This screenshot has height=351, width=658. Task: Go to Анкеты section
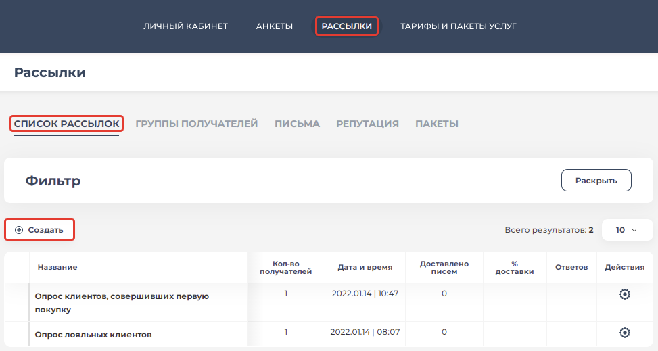(275, 26)
